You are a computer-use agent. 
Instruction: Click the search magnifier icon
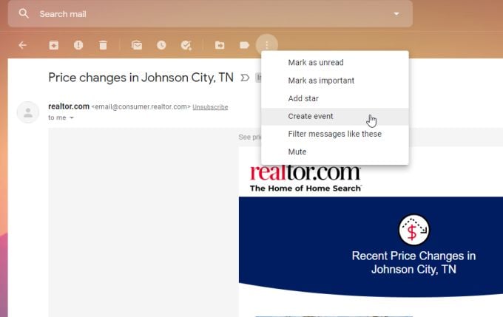pyautogui.click(x=24, y=13)
